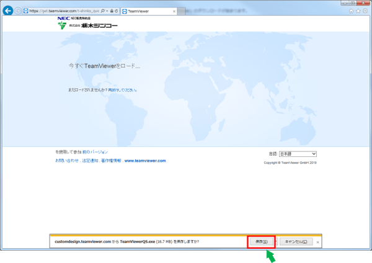Select the TeamViewer browser tab
Image resolution: width=372 pixels, height=263 pixels.
click(149, 11)
